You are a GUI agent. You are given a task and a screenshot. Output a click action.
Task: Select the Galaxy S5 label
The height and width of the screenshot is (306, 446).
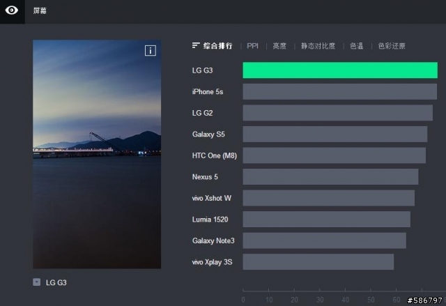click(x=208, y=135)
